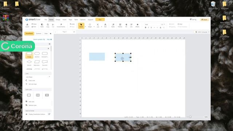Close the left side panel
This screenshot has width=233, height=131.
click(51, 33)
